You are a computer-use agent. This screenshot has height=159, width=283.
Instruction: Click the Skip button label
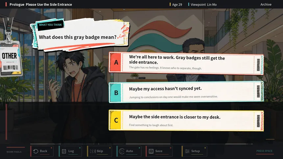(100, 151)
